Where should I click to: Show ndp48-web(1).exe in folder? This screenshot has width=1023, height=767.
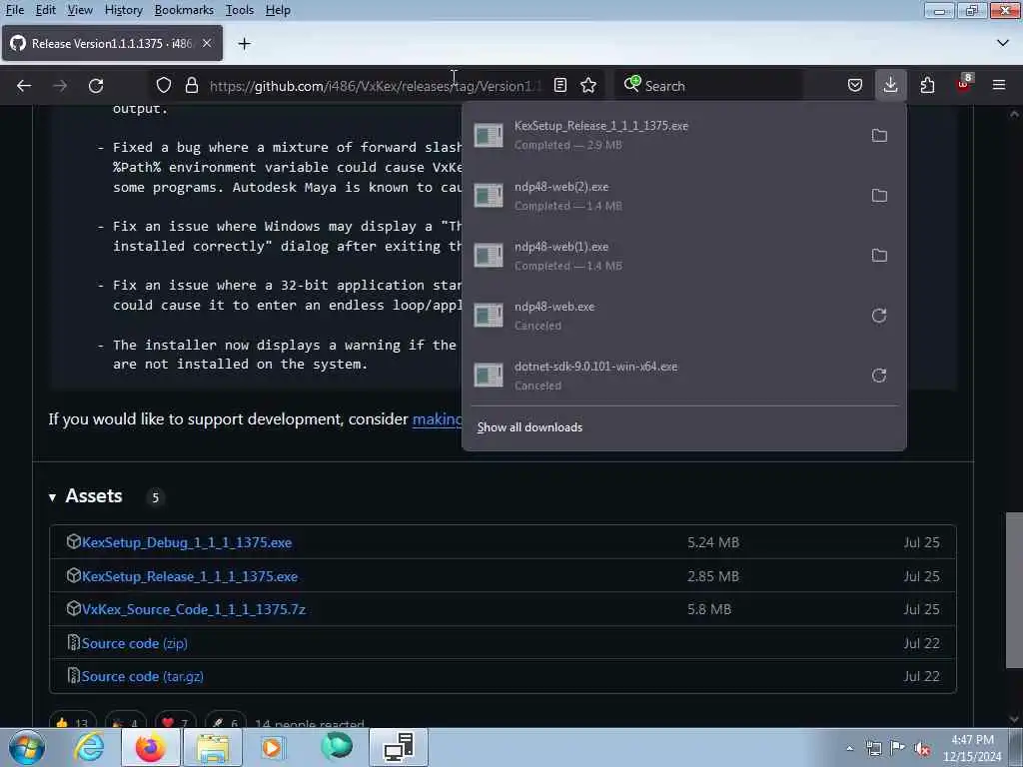coord(879,255)
